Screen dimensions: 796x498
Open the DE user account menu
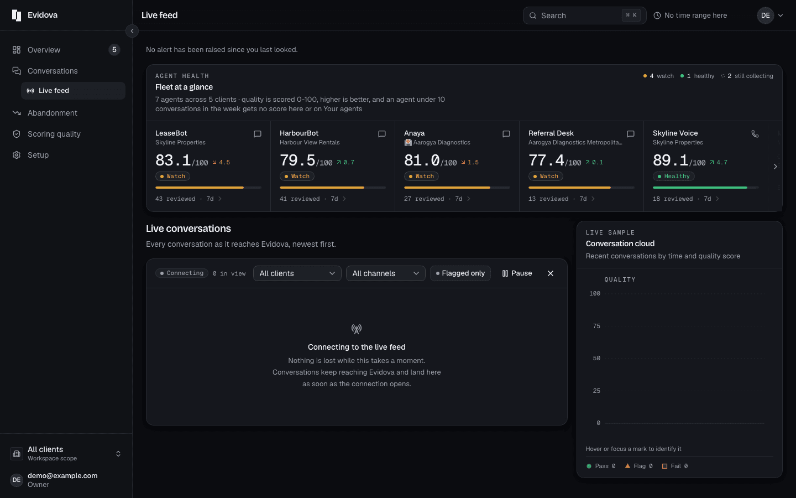[x=771, y=15]
